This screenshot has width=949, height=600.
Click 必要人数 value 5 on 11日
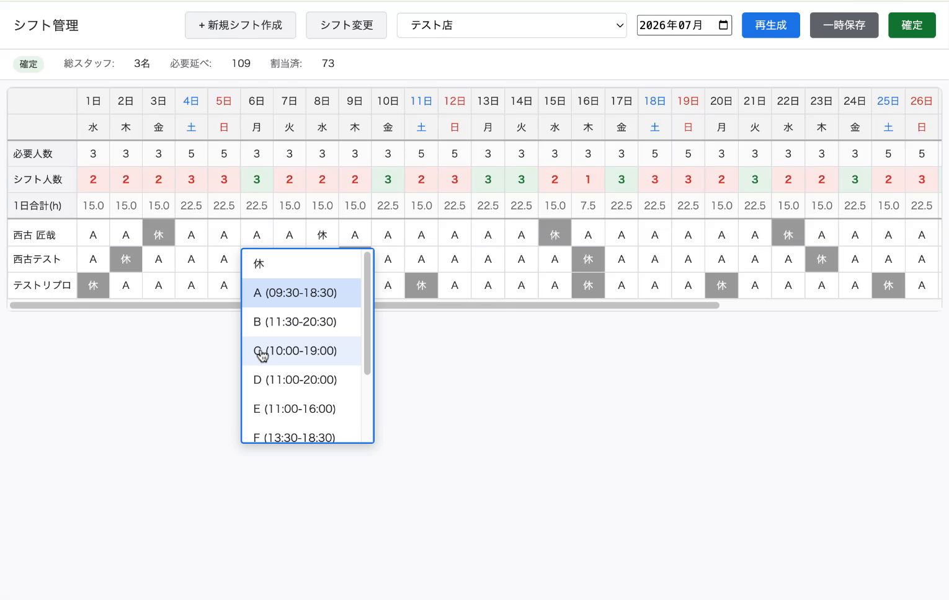tap(421, 154)
